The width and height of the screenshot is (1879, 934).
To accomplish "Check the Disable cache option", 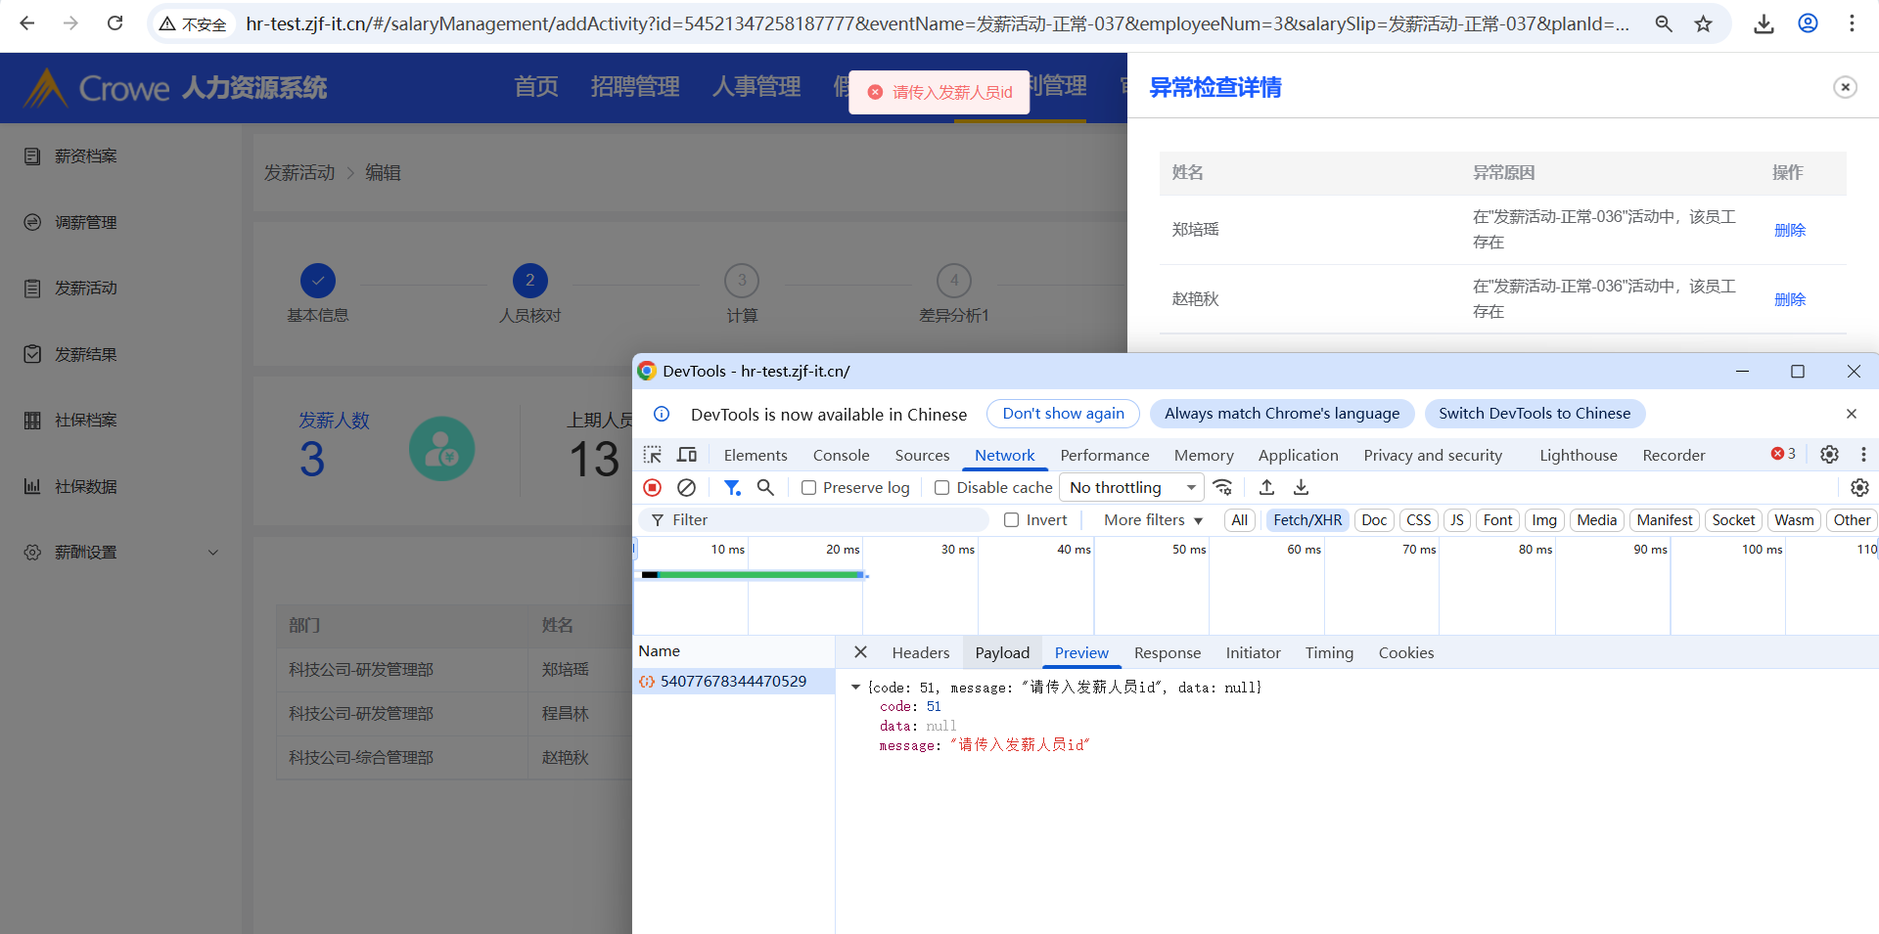I will coord(942,488).
